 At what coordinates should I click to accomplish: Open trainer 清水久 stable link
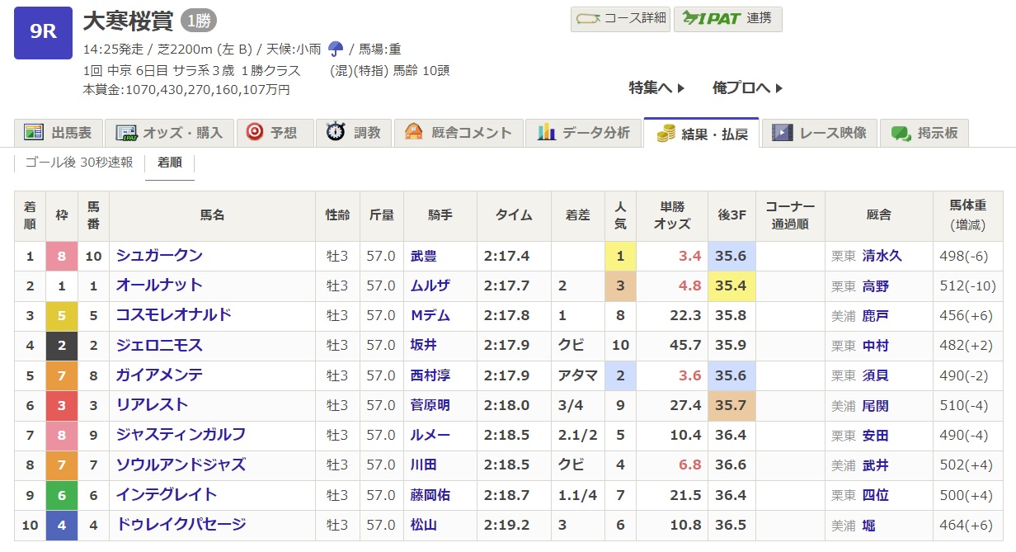(882, 257)
